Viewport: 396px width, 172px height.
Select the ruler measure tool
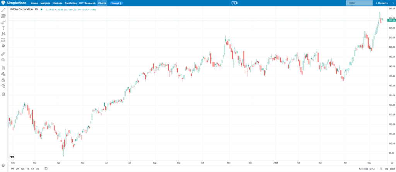[x=3, y=54]
